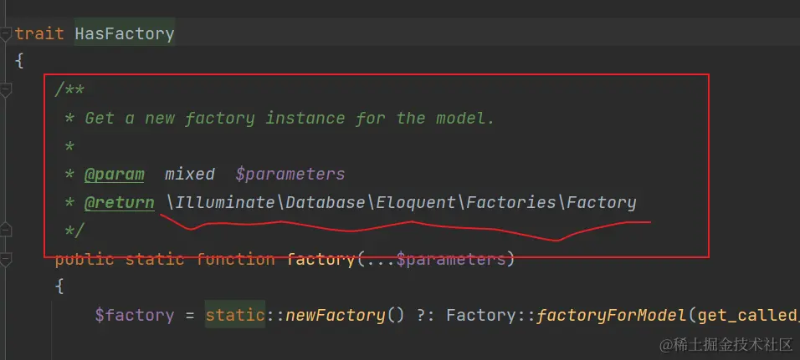The width and height of the screenshot is (800, 360).
Task: Click the $factory variable
Action: point(135,315)
